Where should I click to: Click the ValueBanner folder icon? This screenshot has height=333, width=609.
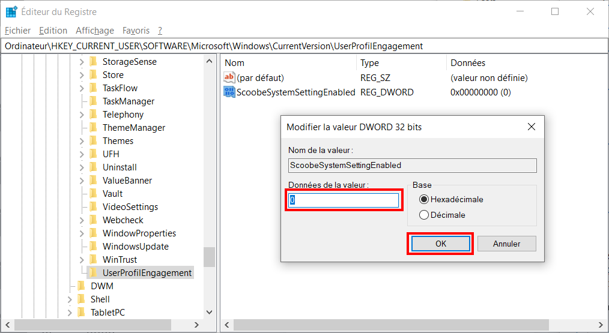click(x=93, y=181)
